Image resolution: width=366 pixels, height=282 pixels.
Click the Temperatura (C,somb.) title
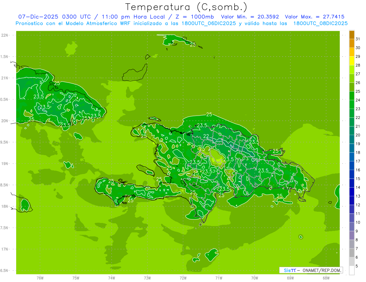[x=186, y=7]
